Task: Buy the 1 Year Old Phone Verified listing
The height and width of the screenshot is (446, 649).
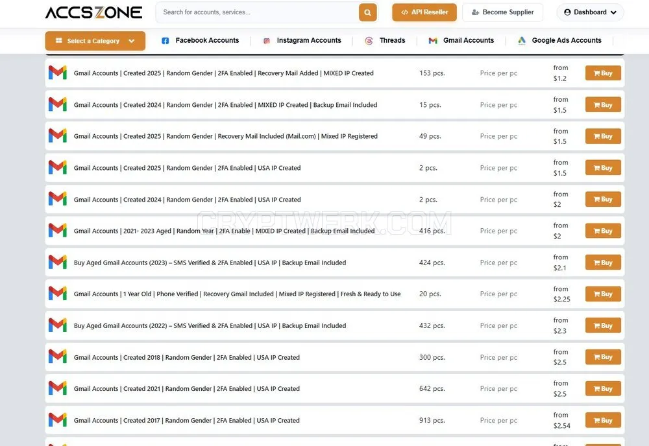Action: coord(603,294)
